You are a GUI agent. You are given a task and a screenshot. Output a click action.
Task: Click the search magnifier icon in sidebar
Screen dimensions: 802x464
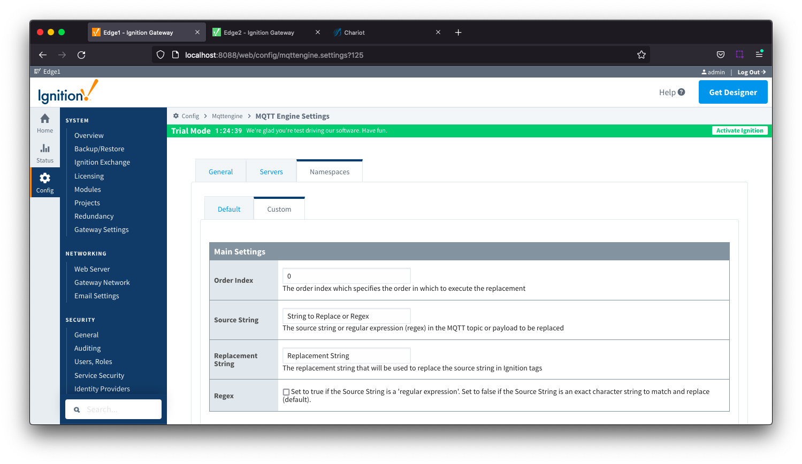click(77, 409)
